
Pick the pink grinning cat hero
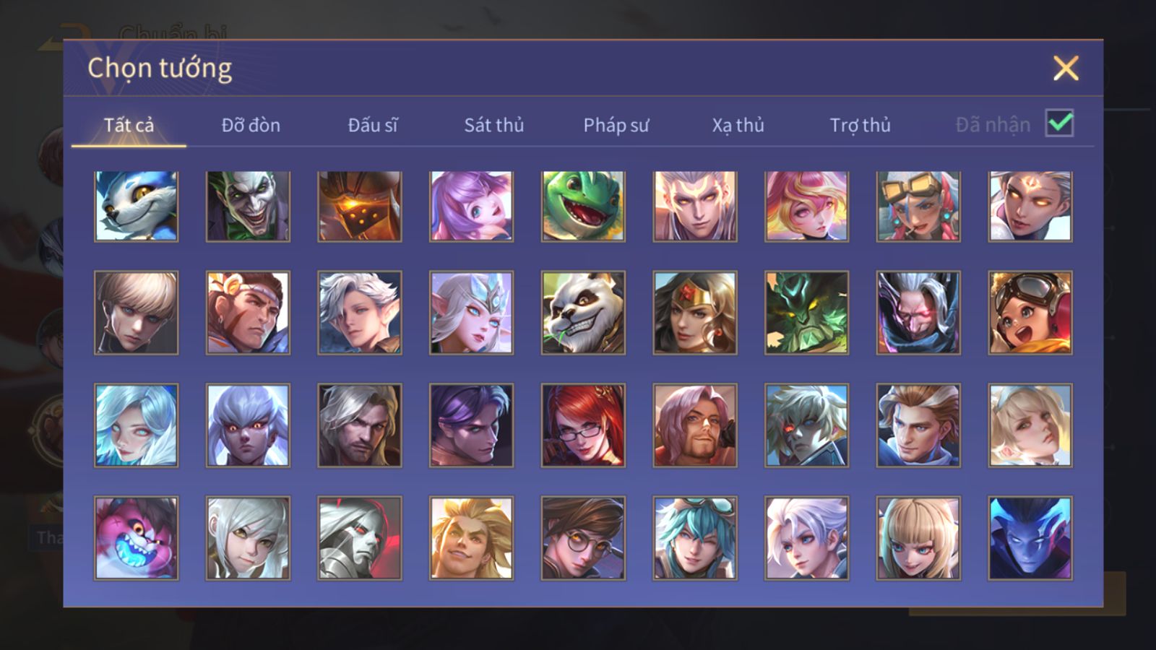(x=136, y=538)
